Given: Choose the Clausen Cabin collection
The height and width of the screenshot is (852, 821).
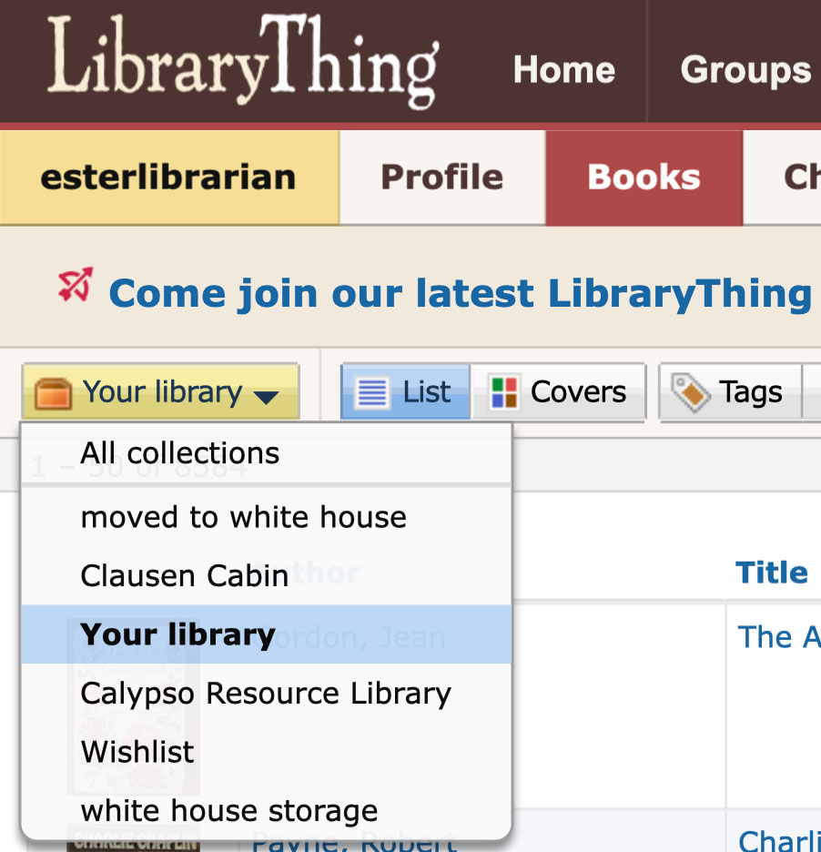Looking at the screenshot, I should point(184,575).
